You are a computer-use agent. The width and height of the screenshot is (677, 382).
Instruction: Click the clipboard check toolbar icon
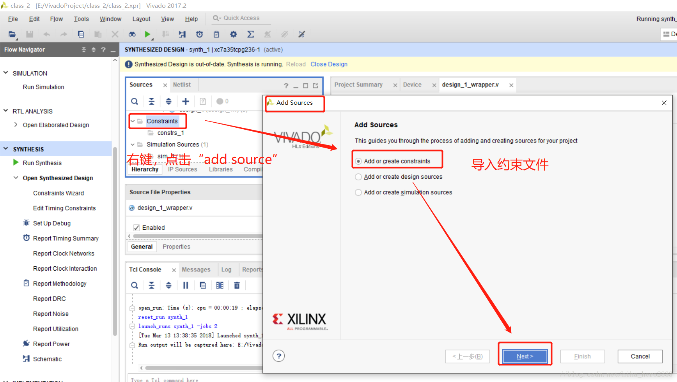coord(216,34)
